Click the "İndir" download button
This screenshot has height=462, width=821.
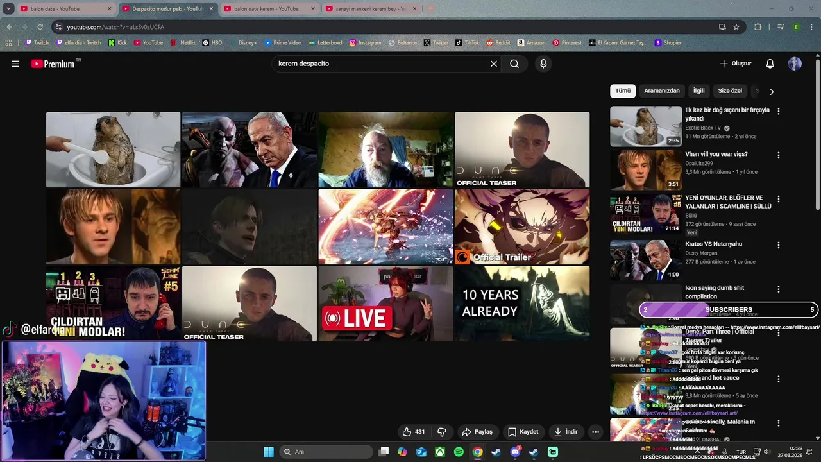566,432
